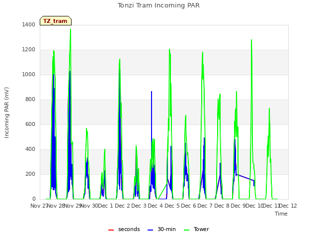The width and height of the screenshot is (318, 239).
Task: Click the Nov 27 x-axis date label
Action: 39,206
